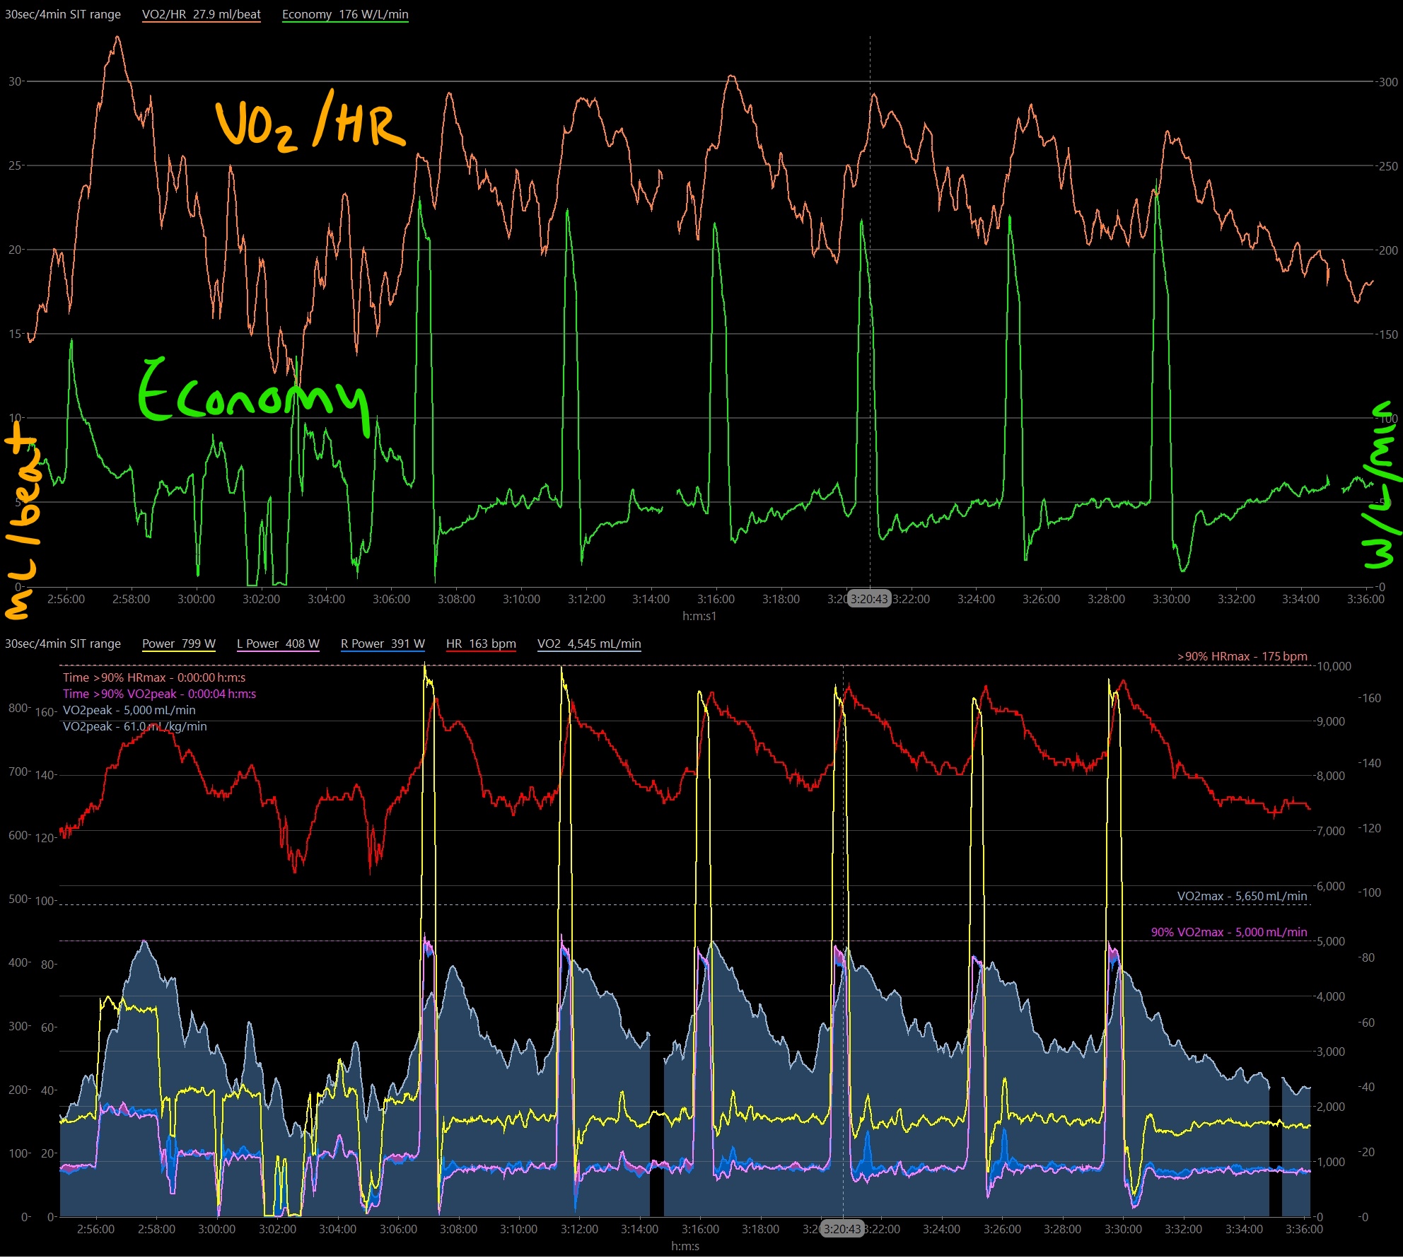Select the HR 163 bpm legend item
The height and width of the screenshot is (1258, 1403).
point(481,643)
